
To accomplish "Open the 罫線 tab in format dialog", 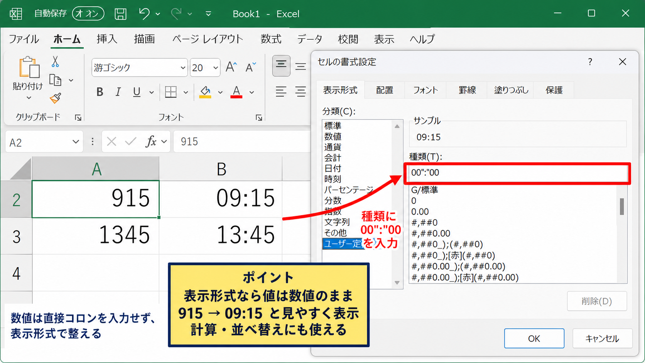I will (467, 90).
